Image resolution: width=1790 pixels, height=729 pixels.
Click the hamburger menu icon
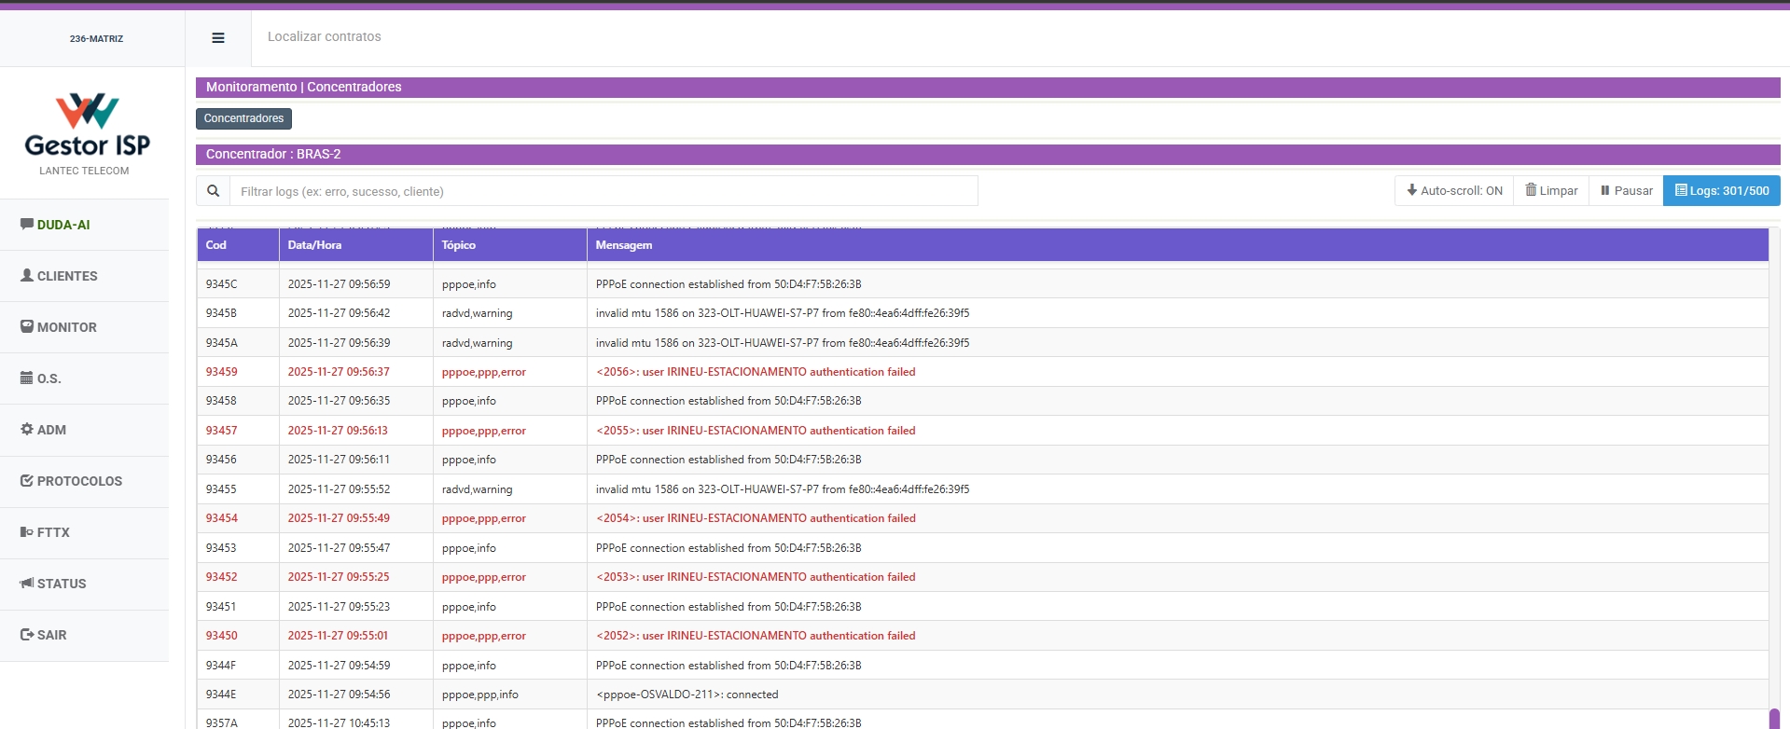pos(218,38)
